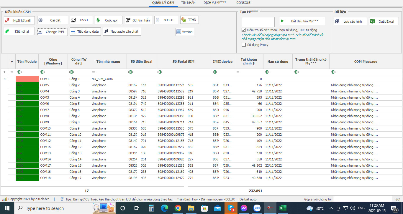The height and width of the screenshot is (214, 403).
Task: Open filter operator for Tên Module column
Action: [19, 72]
